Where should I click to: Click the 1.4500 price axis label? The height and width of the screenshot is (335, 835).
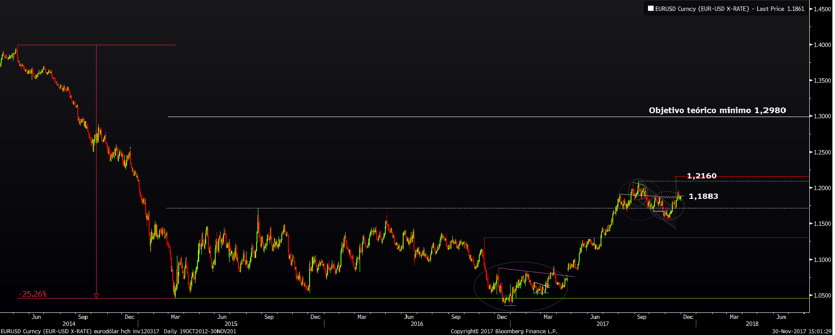pyautogui.click(x=822, y=9)
